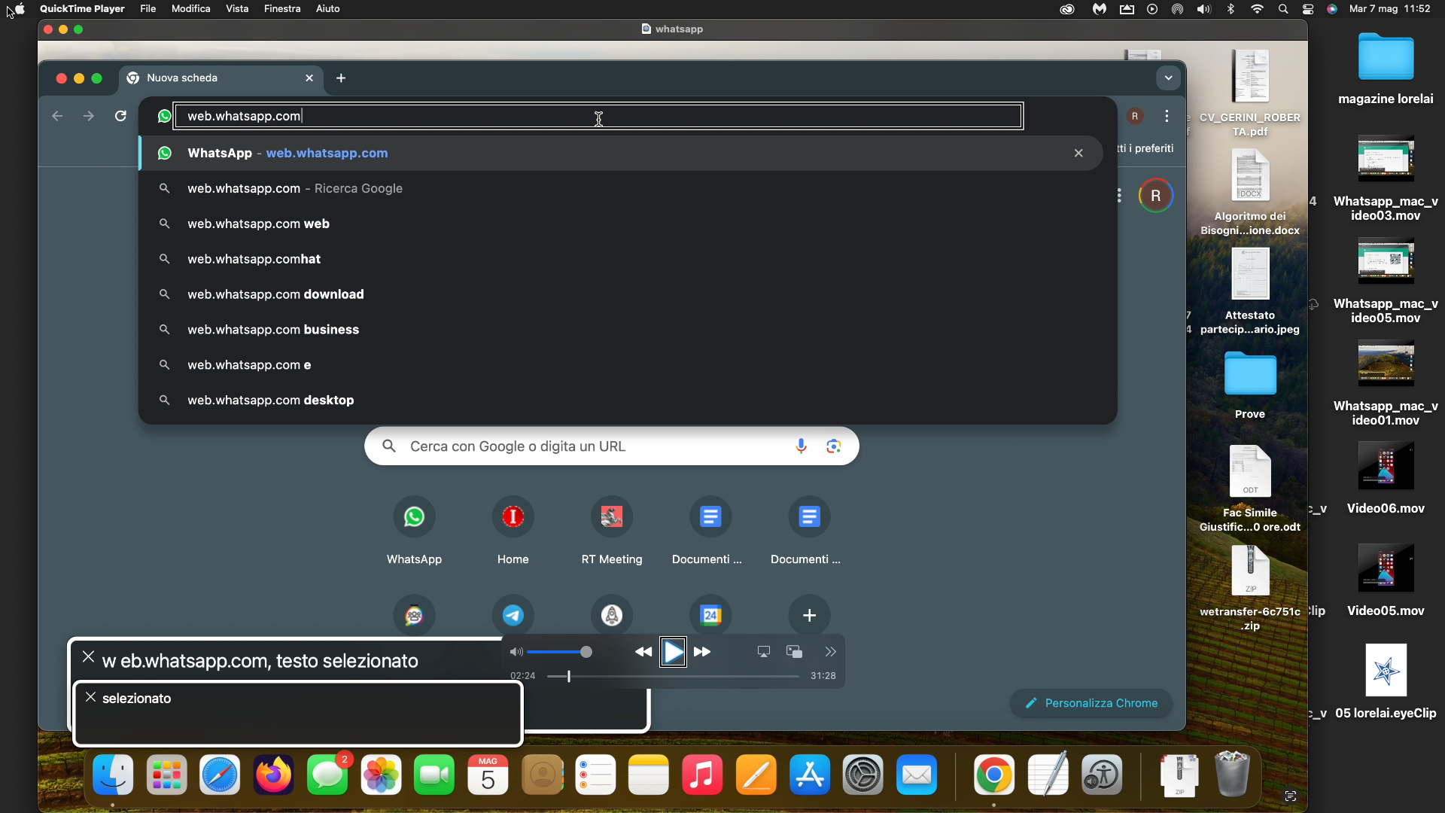Launch Google Chrome from the Dock
The image size is (1445, 813).
coord(993,775)
